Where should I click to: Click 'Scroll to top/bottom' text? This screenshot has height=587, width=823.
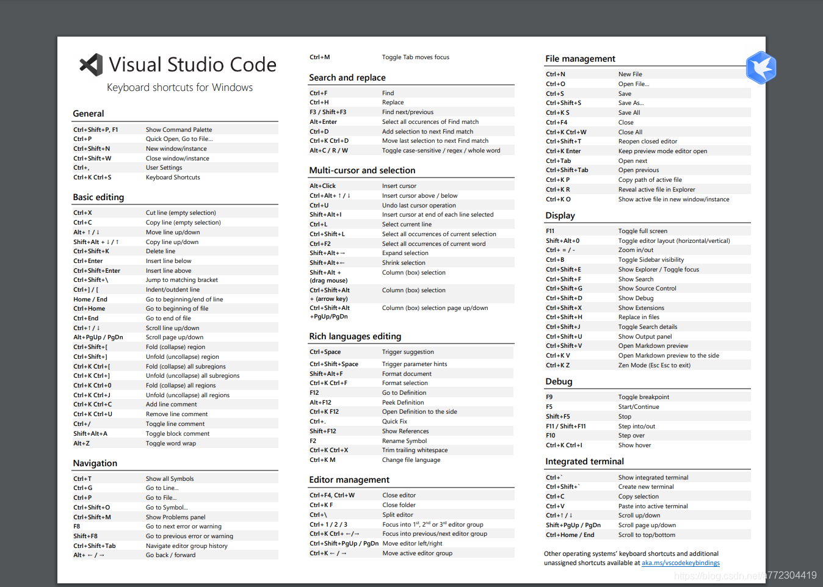[647, 535]
